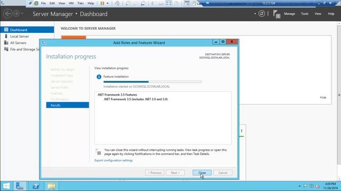This screenshot has height=191, width=341.
Task: Open the Server Manager Help menu
Action: coord(331,14)
